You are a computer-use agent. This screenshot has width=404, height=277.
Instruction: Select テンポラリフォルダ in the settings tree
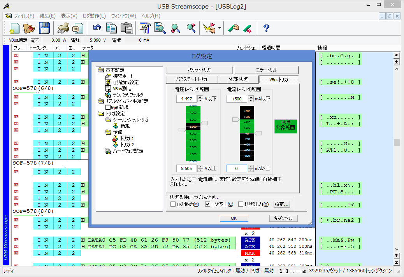click(128, 95)
